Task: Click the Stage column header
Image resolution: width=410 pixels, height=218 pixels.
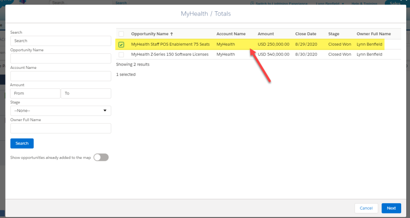Action: pyautogui.click(x=334, y=34)
